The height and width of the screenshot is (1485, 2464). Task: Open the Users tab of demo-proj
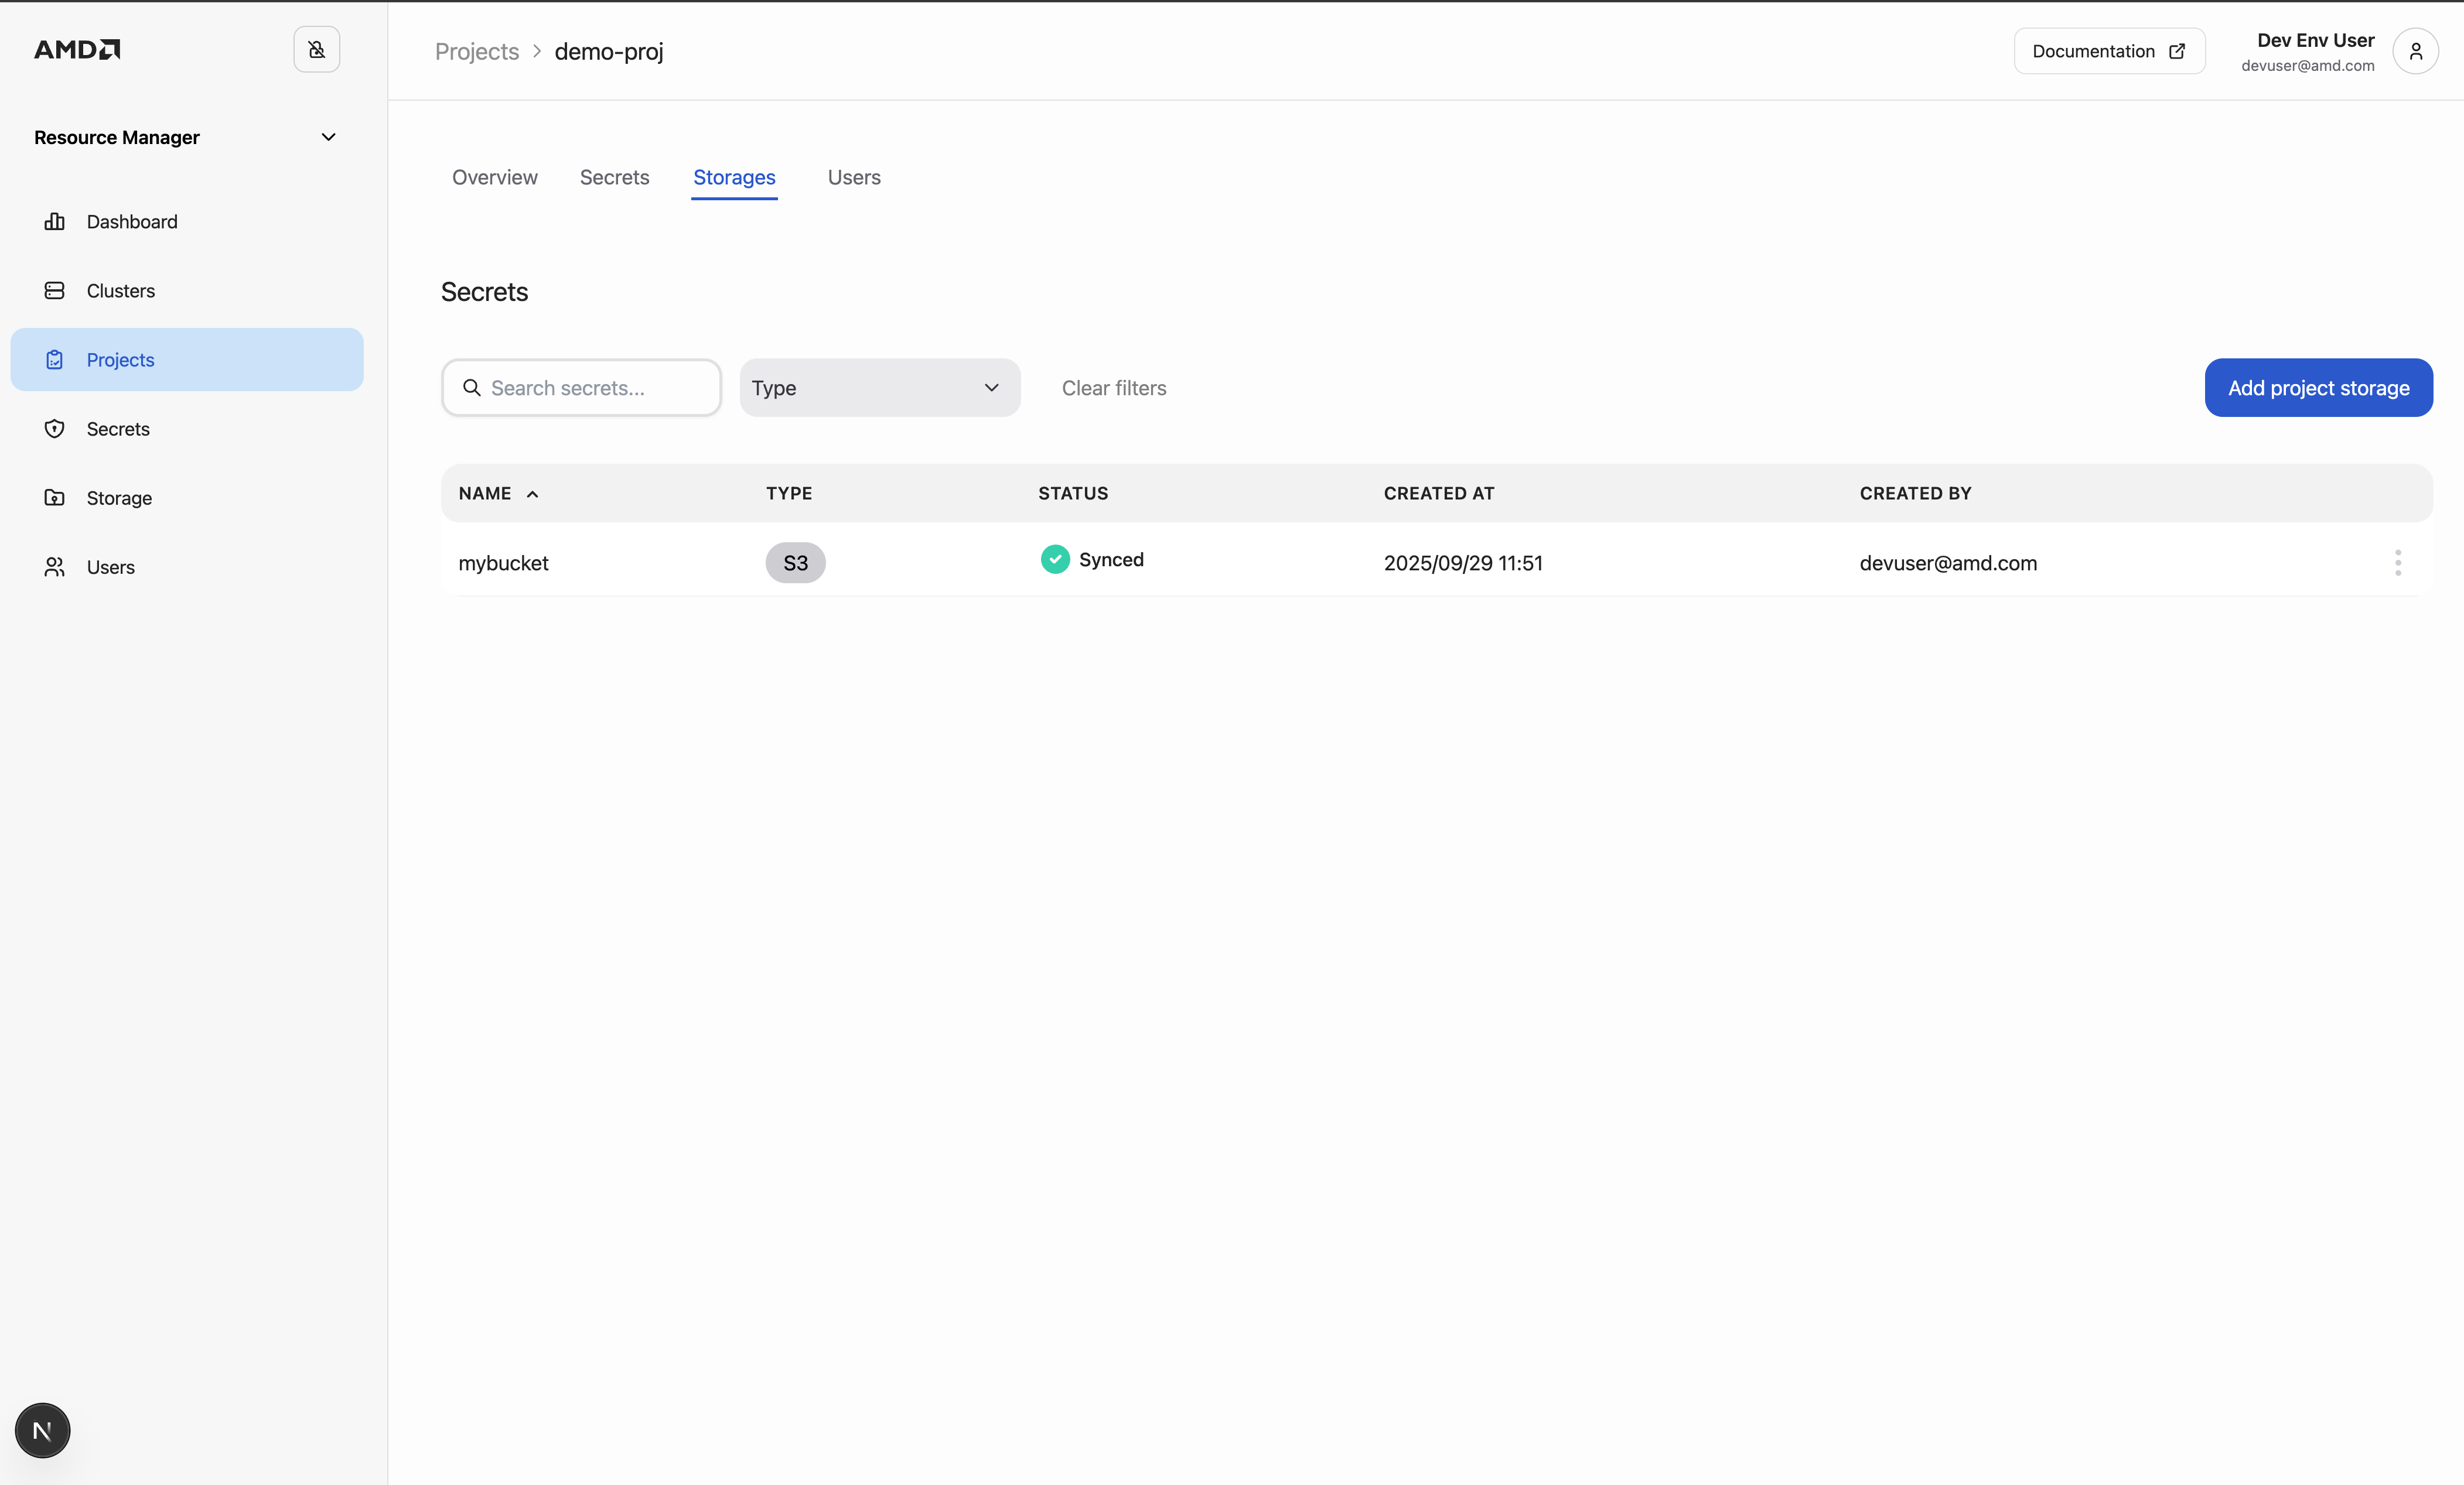[853, 177]
